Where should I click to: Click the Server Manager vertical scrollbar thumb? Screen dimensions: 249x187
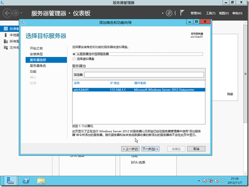[x=246, y=74]
